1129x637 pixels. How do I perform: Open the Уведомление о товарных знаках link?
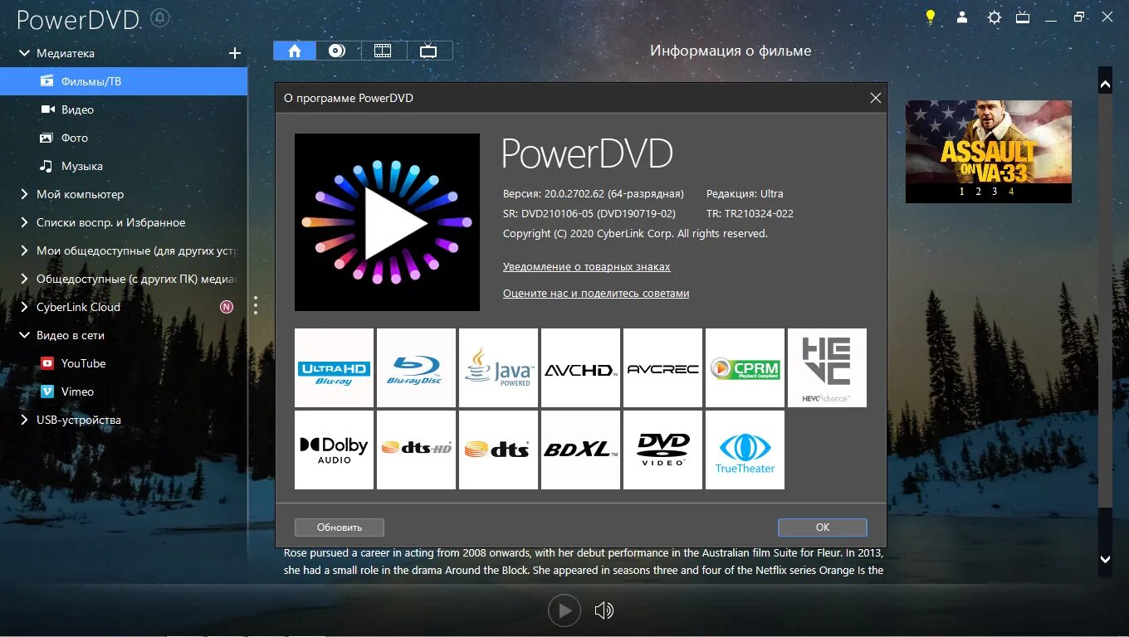[x=586, y=267]
